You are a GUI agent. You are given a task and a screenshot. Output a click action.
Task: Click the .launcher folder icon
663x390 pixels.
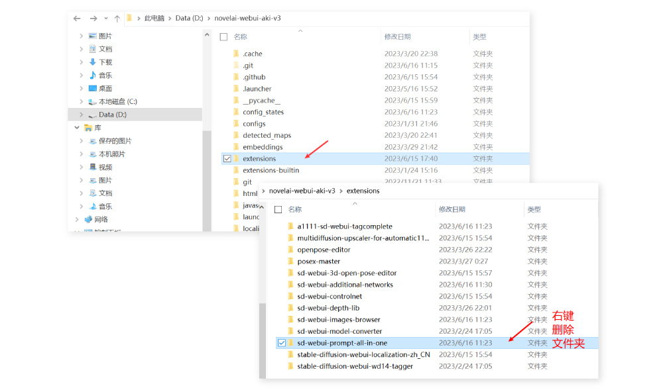236,89
